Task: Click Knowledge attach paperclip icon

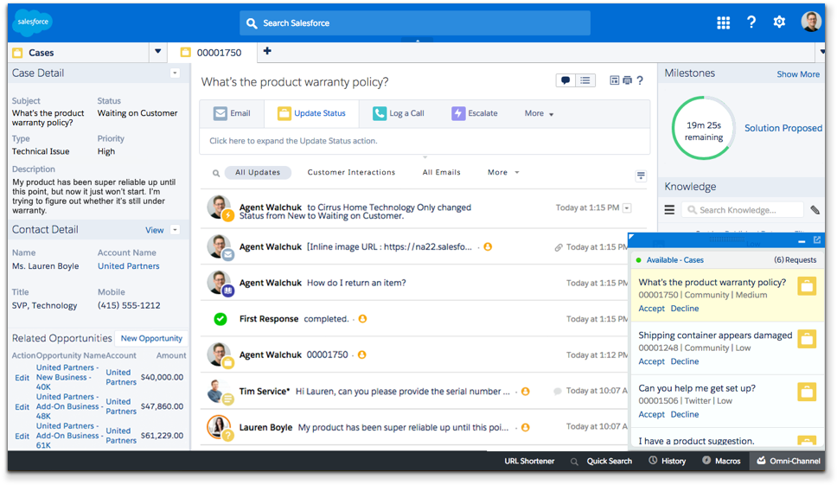Action: point(815,210)
